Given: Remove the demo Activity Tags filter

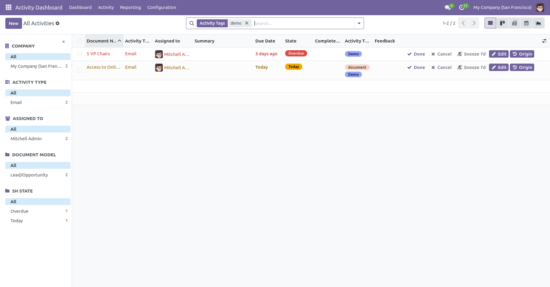Looking at the screenshot, I should [x=247, y=23].
